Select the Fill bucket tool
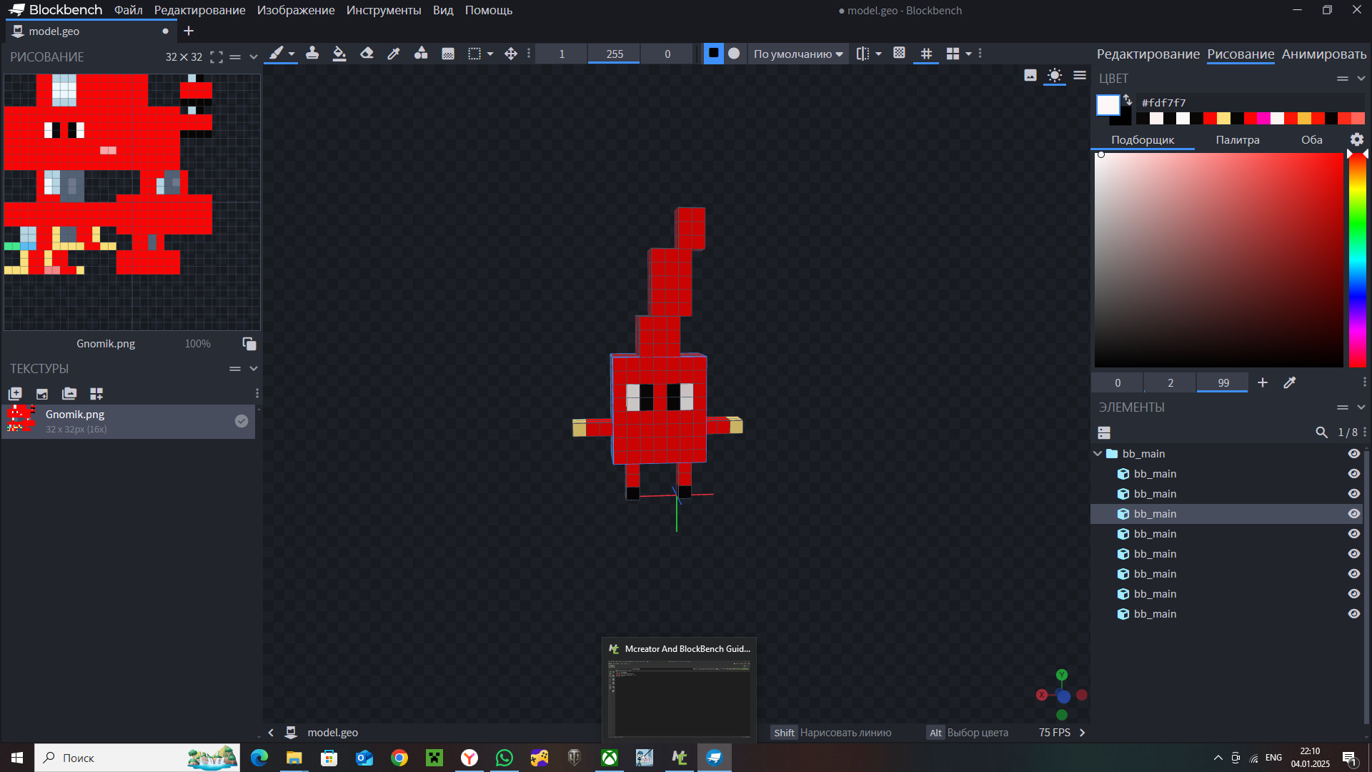Viewport: 1372px width, 772px height. (x=339, y=54)
